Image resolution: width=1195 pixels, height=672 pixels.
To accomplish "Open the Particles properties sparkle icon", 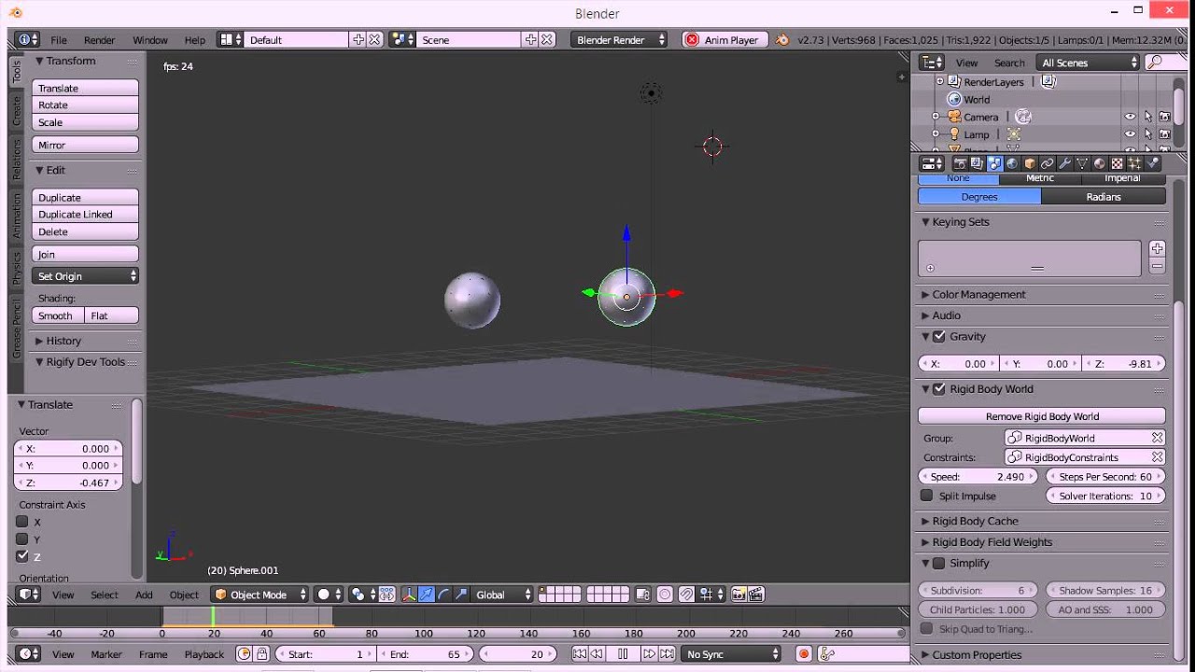I will click(1135, 163).
